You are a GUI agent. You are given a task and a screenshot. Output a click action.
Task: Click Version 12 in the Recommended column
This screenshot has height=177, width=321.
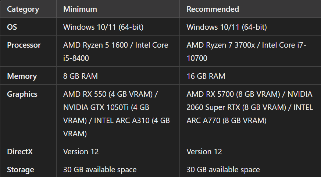pyautogui.click(x=204, y=152)
